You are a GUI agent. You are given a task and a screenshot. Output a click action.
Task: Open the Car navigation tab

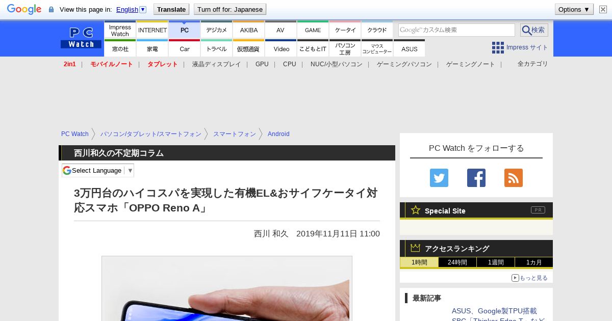(x=185, y=48)
